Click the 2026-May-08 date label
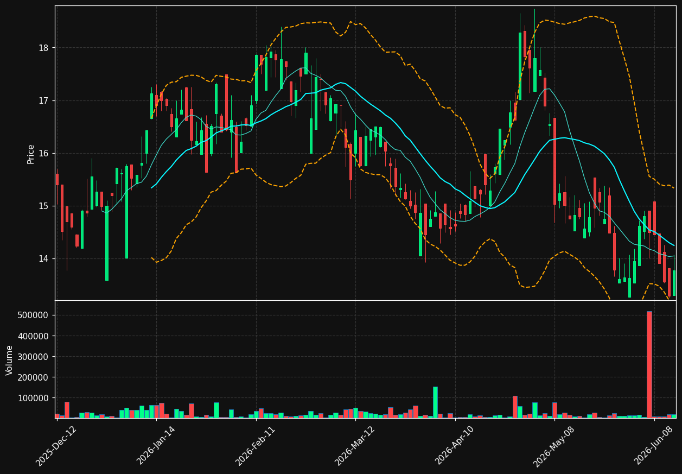Screen dimensions: 682x474 [553, 446]
